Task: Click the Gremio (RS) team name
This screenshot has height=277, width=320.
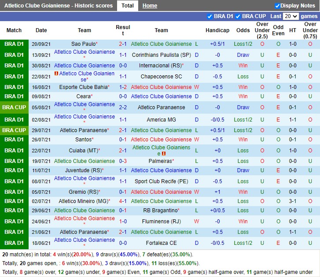Action: coord(83,192)
